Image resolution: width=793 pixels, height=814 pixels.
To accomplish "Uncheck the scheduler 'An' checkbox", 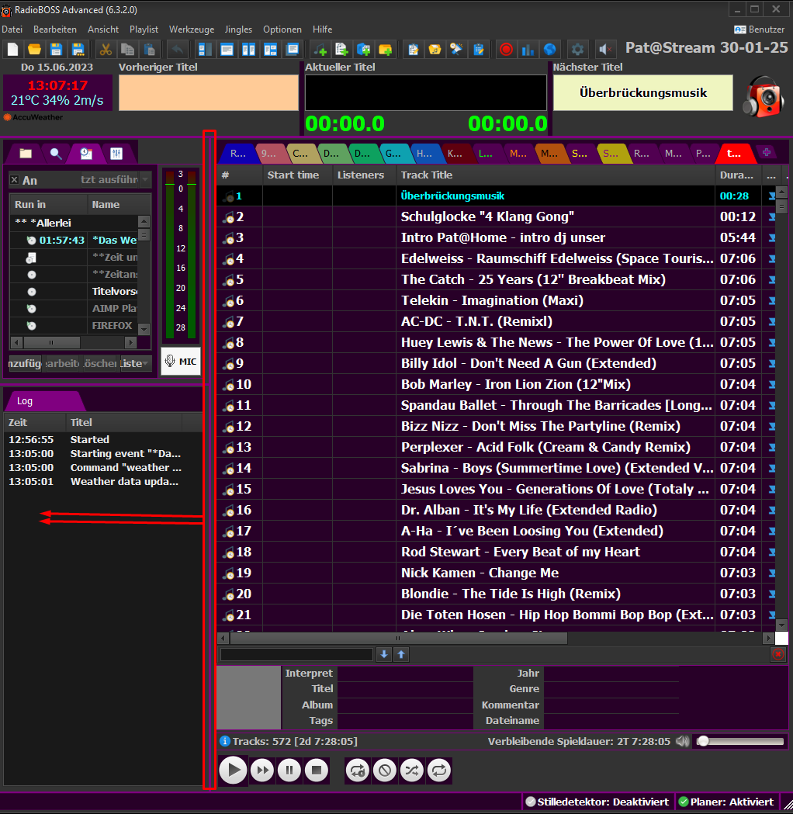I will [x=14, y=180].
